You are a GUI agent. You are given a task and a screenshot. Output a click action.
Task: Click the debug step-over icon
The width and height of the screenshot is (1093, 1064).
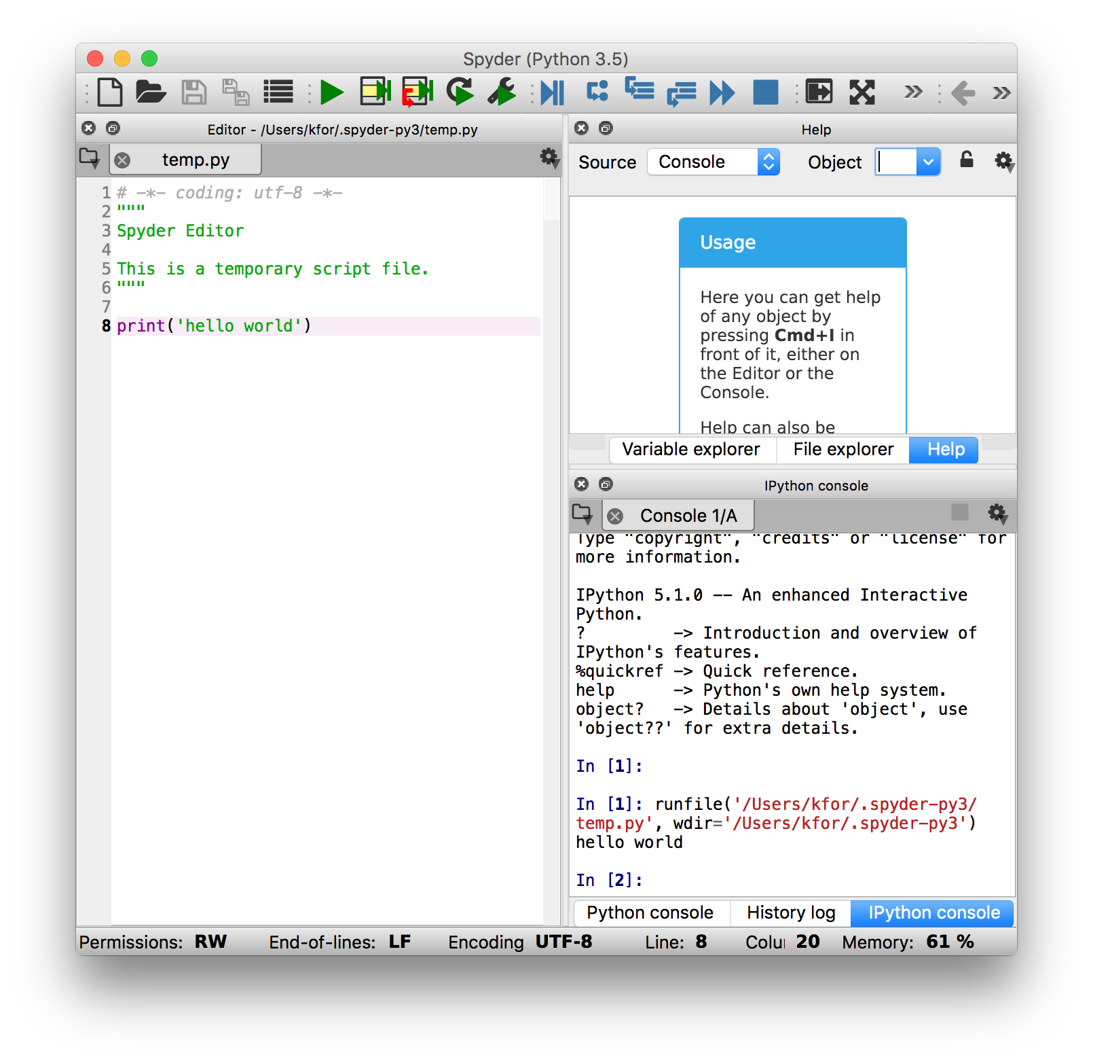tap(597, 92)
